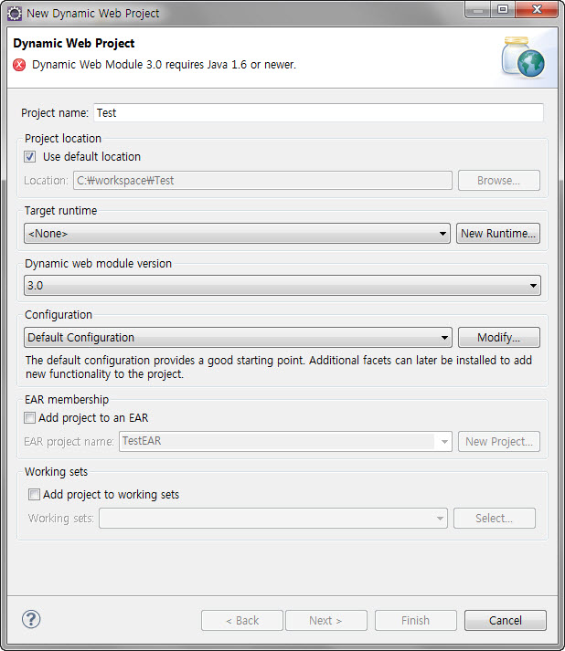The width and height of the screenshot is (565, 651).
Task: Click the Finish button
Action: coord(415,620)
